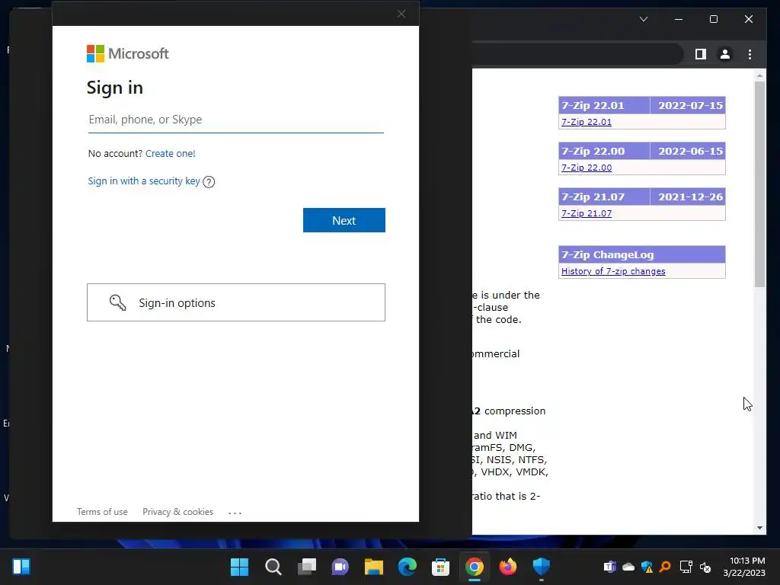Image resolution: width=780 pixels, height=585 pixels.
Task: Open the 7-Zip 22.00 link in Chrome
Action: (587, 168)
